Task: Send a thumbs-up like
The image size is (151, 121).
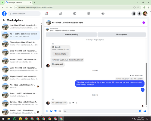Action: 145,111
